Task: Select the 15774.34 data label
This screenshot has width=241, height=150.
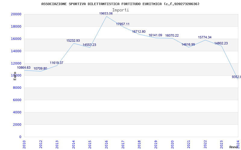Action: click(x=205, y=37)
